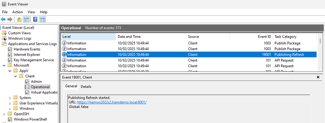
Task: Expand the User Experience Virtualization folder
Action: point(10,103)
